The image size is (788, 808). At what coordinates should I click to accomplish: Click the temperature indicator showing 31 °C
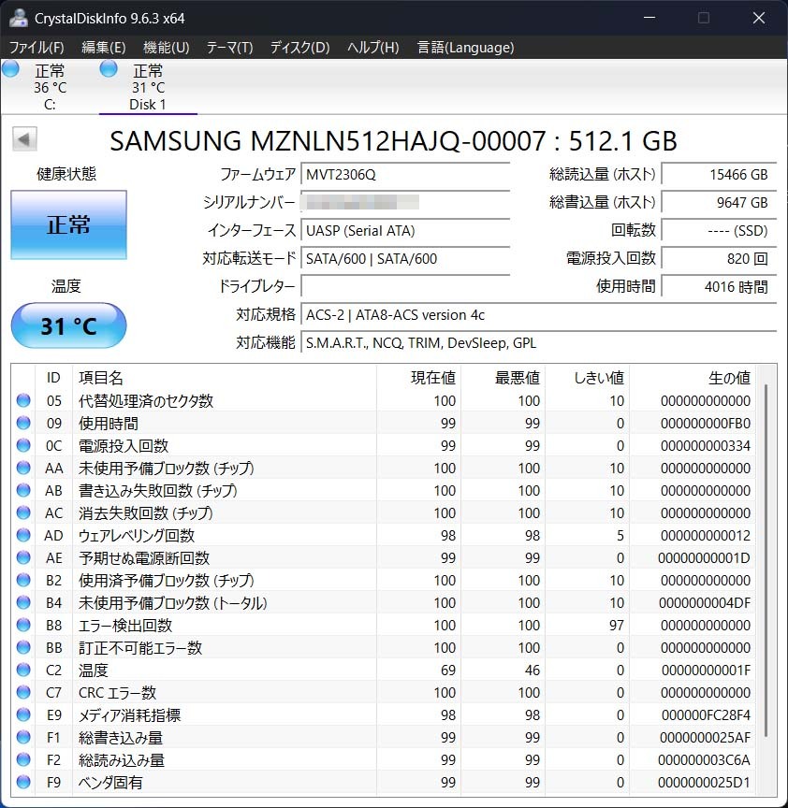tap(67, 325)
